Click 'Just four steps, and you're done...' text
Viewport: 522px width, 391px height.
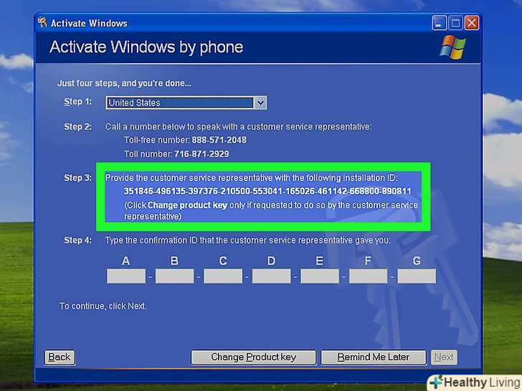tap(124, 83)
